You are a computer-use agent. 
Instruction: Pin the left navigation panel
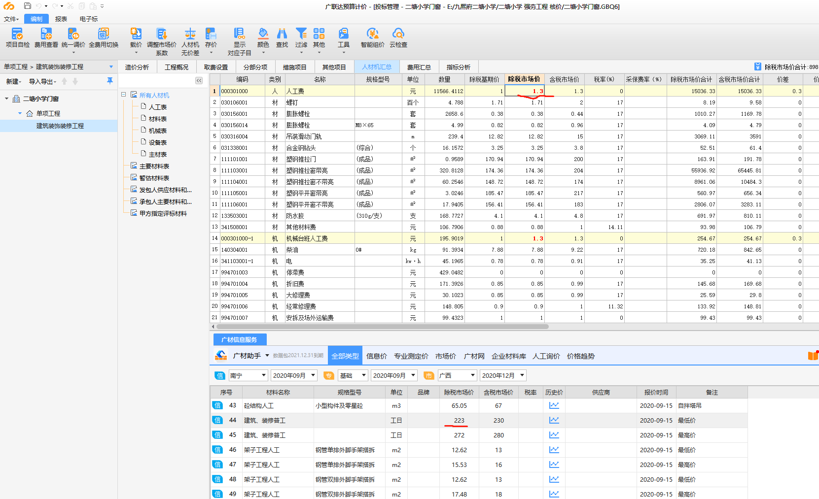[x=109, y=81]
